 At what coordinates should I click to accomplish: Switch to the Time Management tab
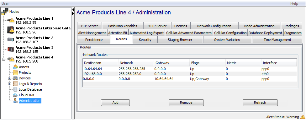tap(277, 40)
